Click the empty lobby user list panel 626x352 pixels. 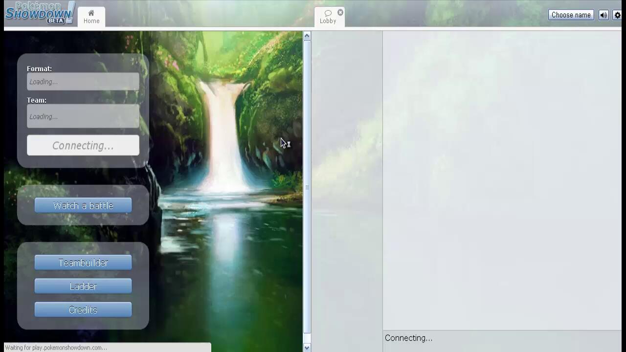pyautogui.click(x=347, y=181)
